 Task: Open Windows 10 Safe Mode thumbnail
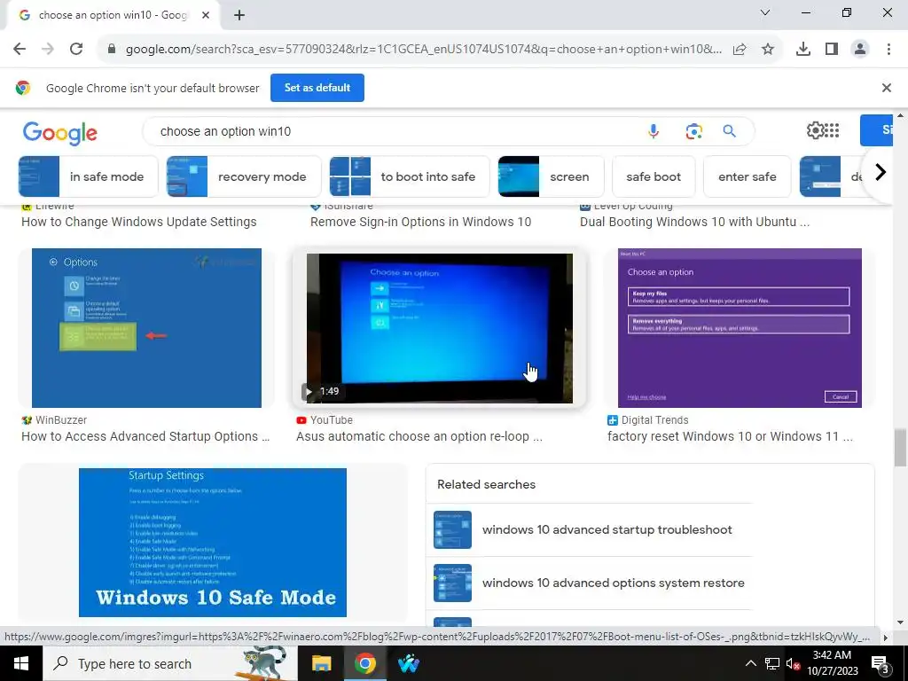213,543
